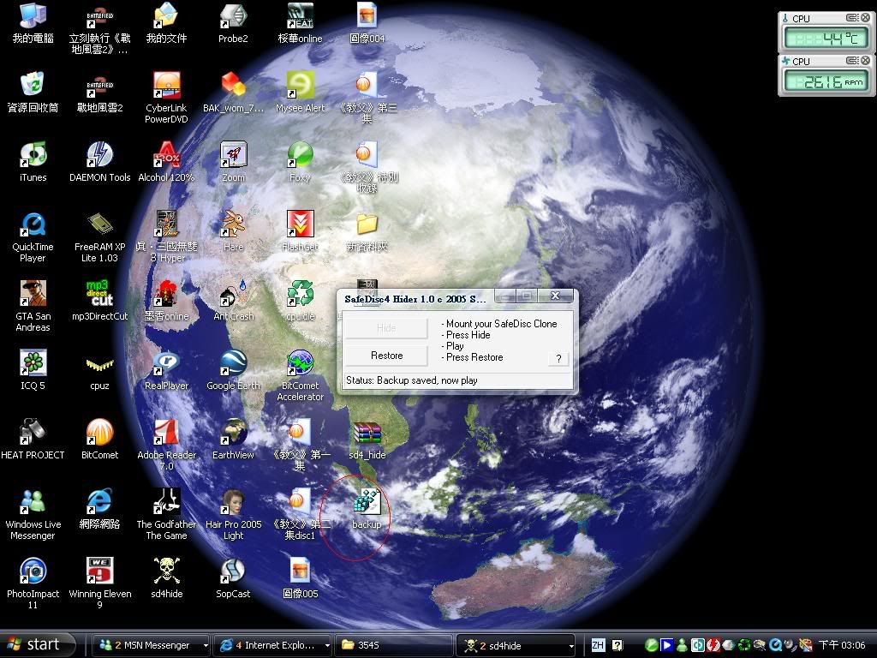The height and width of the screenshot is (658, 877).
Task: Select the sd4_hide archive icon
Action: [x=367, y=434]
